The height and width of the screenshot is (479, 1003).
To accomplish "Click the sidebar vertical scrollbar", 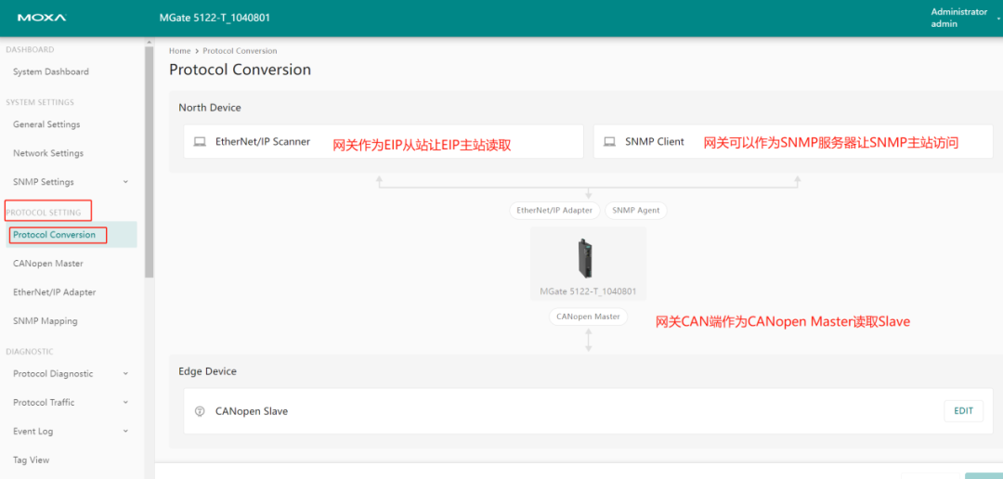I will tap(149, 160).
